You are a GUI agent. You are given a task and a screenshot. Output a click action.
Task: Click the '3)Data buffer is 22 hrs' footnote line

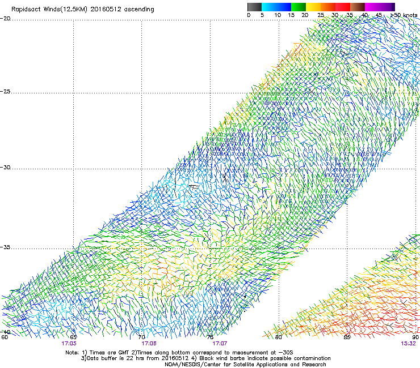pyautogui.click(x=205, y=358)
